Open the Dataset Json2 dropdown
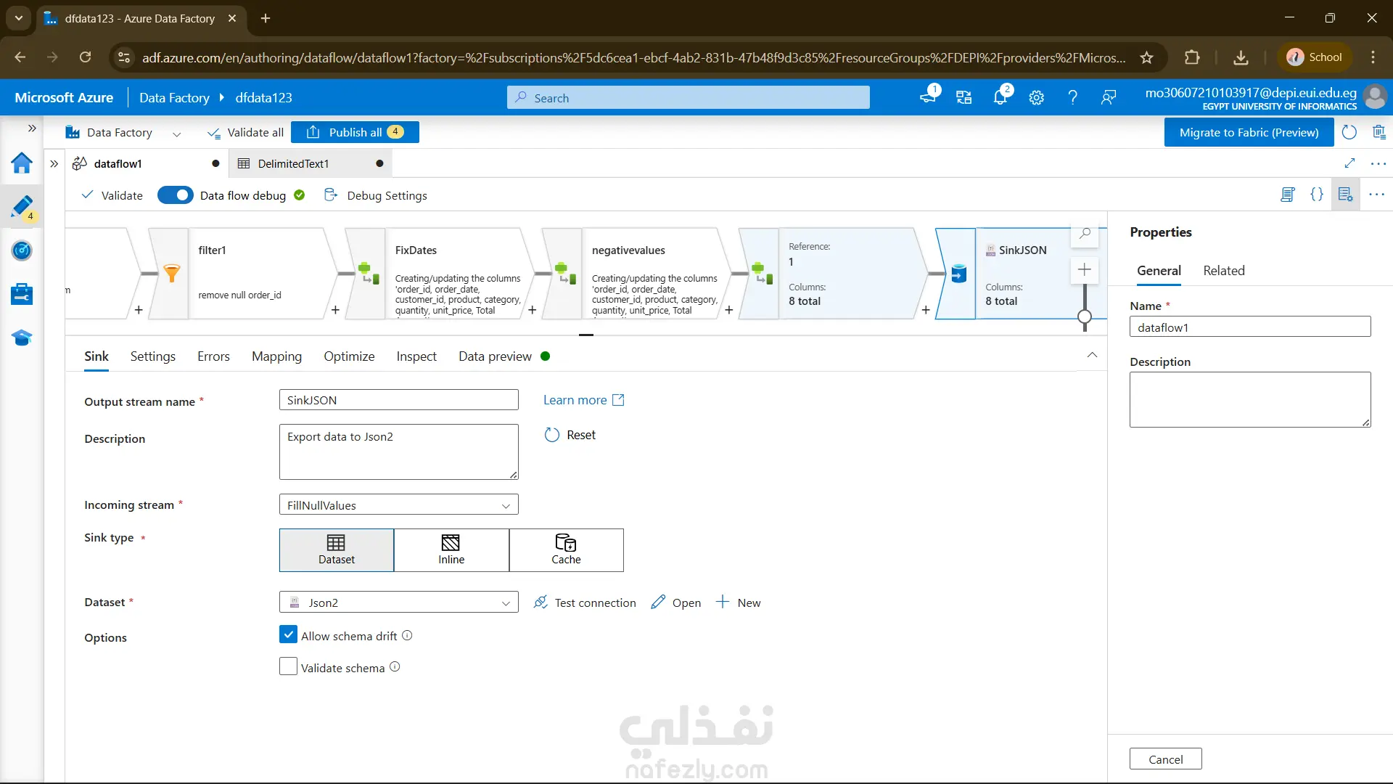This screenshot has width=1393, height=784. click(399, 603)
